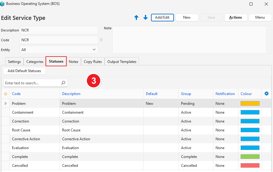
Task: Click the sun icon in grid header
Action: (6, 94)
